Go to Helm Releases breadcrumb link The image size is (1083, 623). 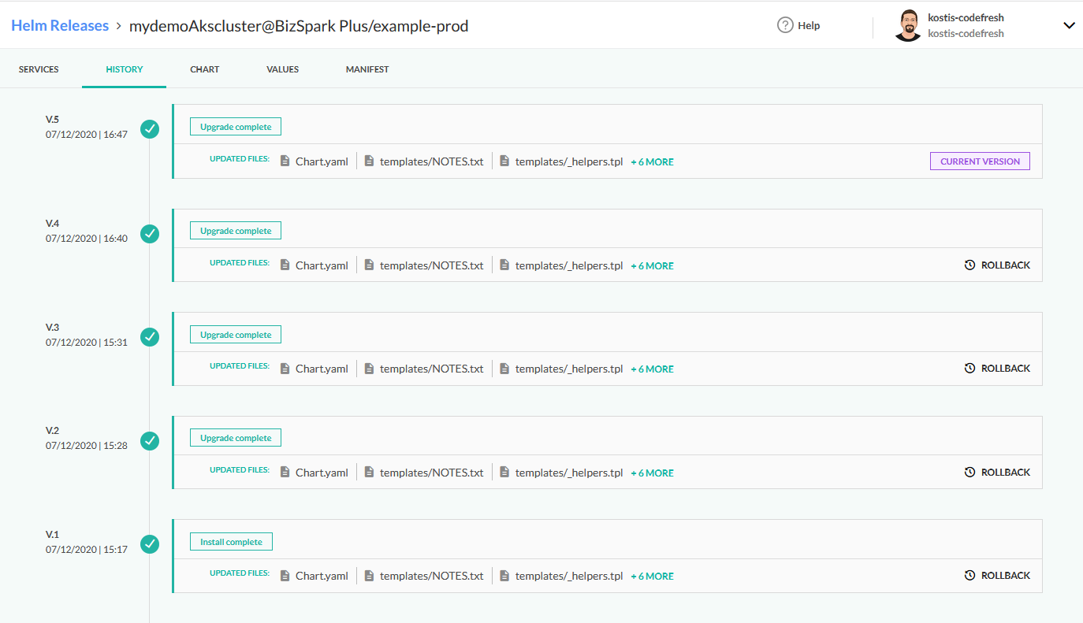click(x=60, y=26)
